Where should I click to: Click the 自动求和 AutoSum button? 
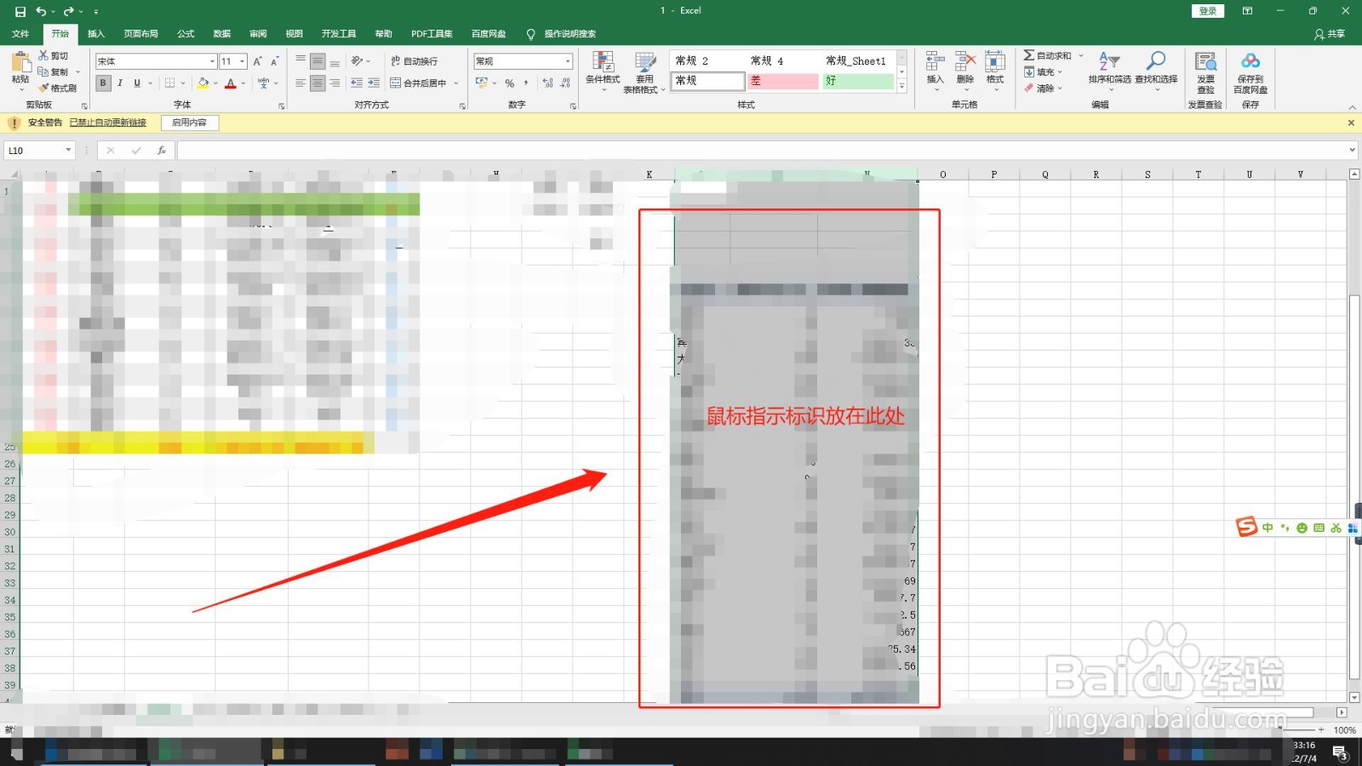click(1048, 55)
